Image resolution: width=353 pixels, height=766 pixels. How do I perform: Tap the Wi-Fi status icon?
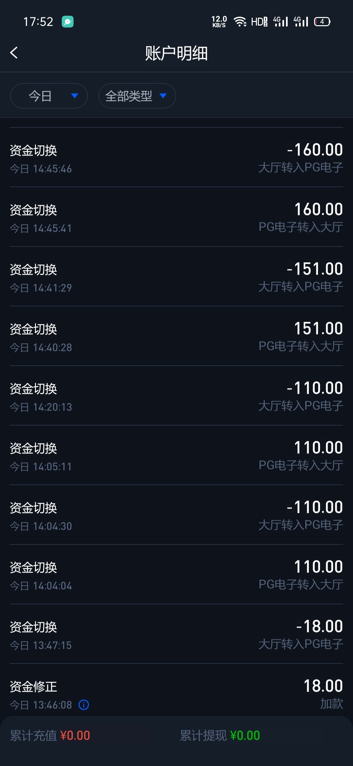[x=240, y=22]
